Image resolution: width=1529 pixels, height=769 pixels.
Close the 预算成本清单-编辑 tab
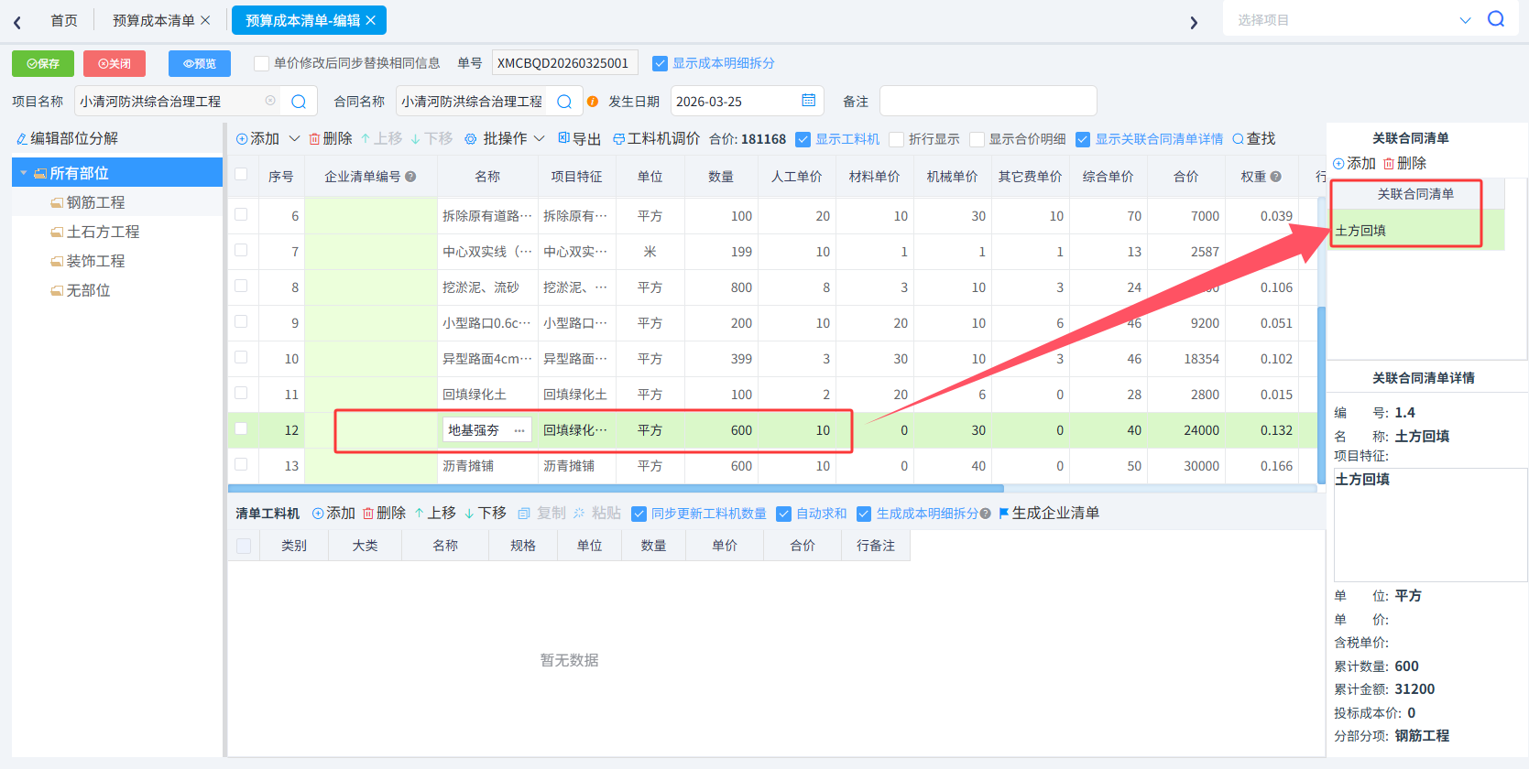tap(370, 20)
